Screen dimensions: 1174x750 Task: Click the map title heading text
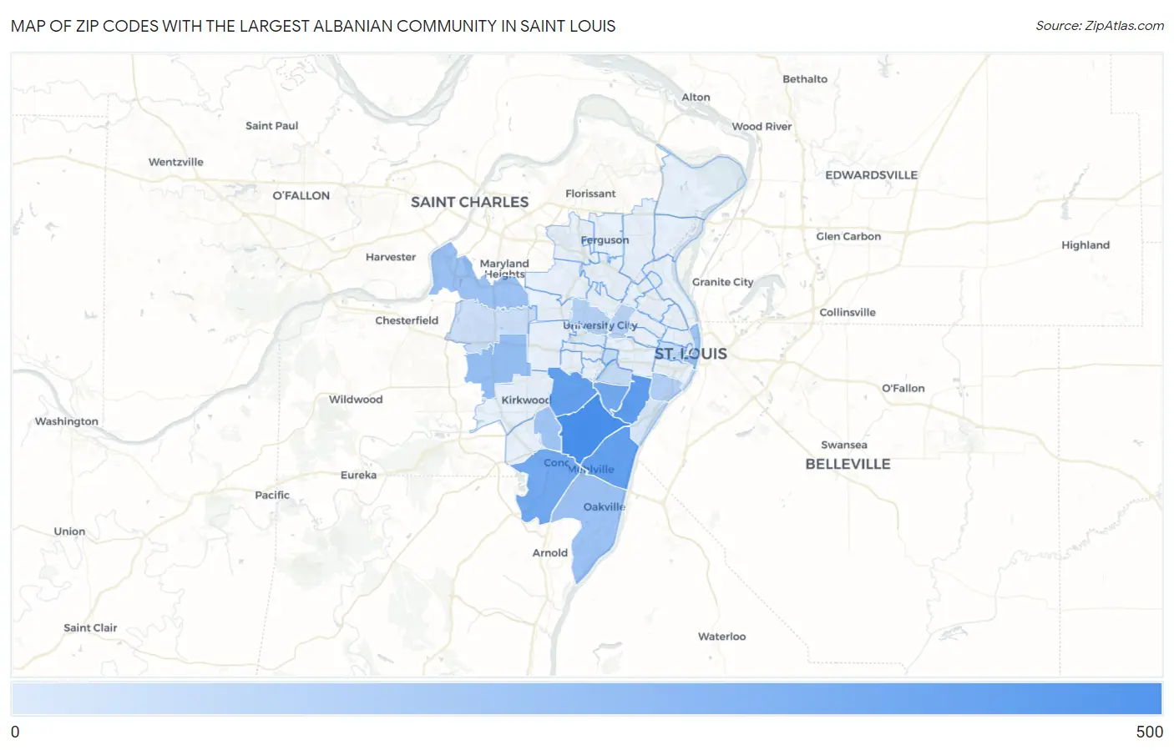(313, 26)
